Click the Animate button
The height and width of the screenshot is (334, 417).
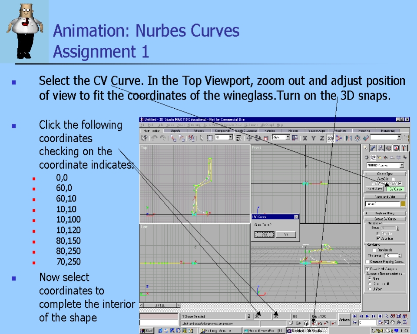click(344, 319)
